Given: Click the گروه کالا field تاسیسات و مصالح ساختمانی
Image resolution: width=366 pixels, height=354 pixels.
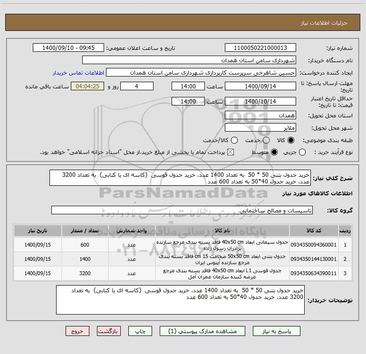Looking at the screenshot, I should point(182,210).
